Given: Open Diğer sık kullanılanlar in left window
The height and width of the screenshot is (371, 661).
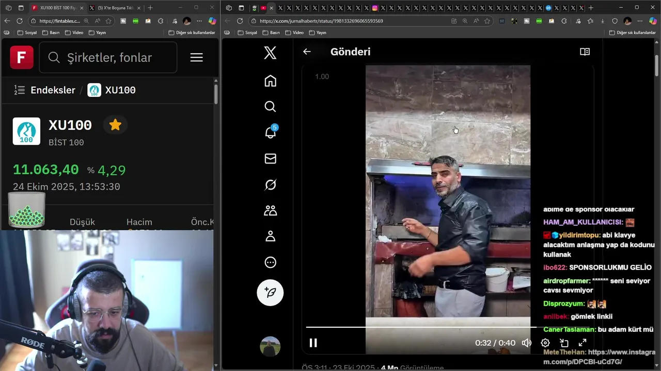Looking at the screenshot, I should [192, 32].
